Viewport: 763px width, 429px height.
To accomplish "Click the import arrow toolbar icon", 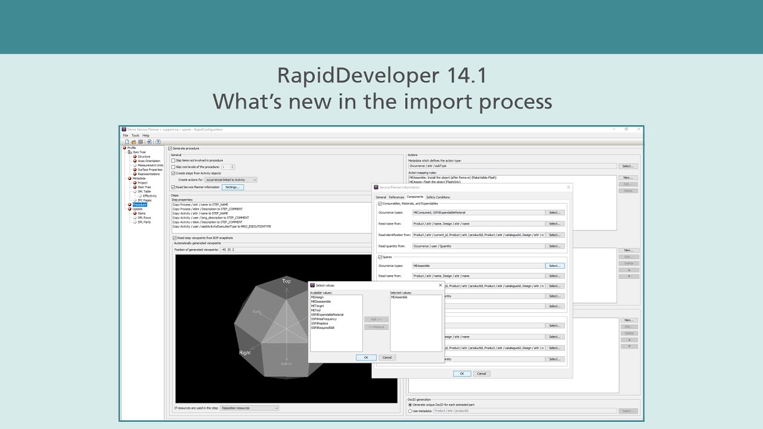I will click(149, 142).
